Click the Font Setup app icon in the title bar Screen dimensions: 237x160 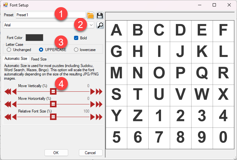tap(6, 5)
